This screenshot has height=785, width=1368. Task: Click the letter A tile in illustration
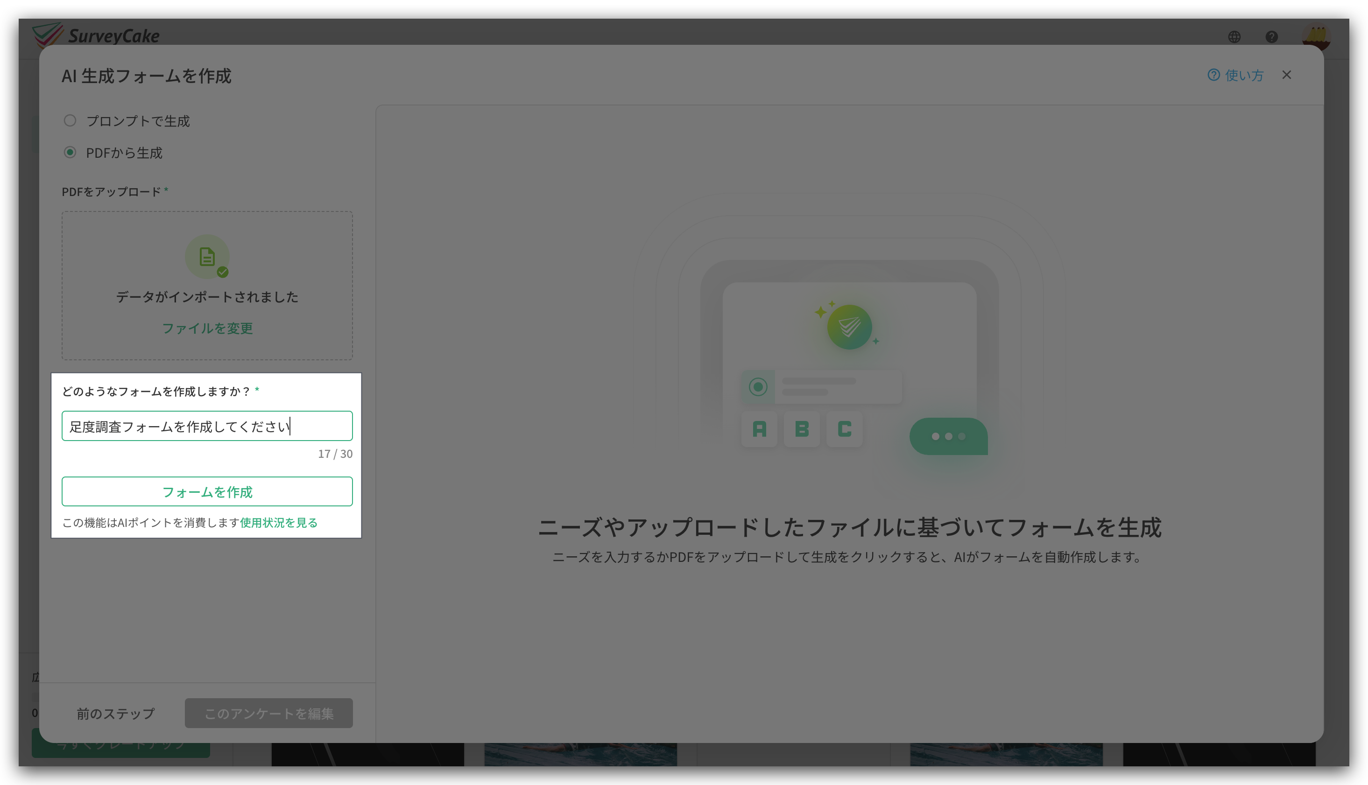pyautogui.click(x=759, y=429)
